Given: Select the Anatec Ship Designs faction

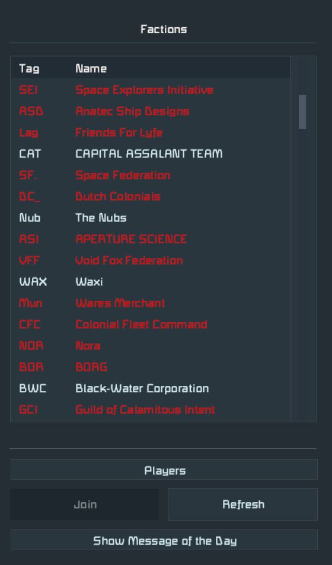Looking at the screenshot, I should [150, 111].
